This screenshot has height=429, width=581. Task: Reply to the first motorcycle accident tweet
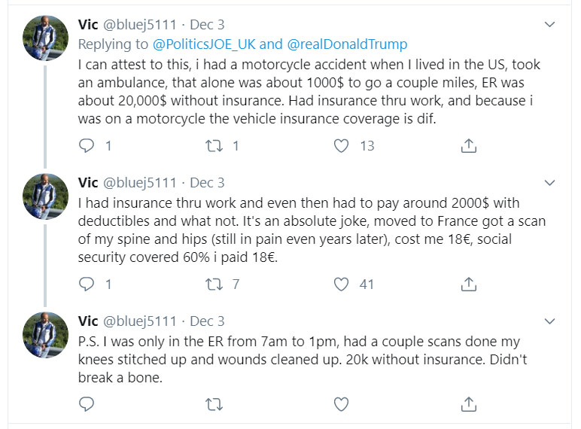[x=87, y=145]
